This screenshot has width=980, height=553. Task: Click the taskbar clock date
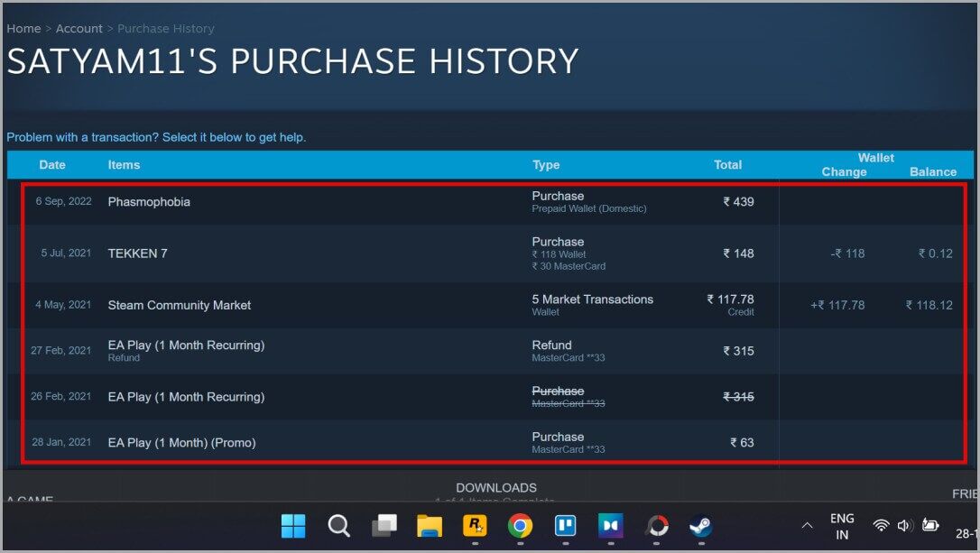966,534
